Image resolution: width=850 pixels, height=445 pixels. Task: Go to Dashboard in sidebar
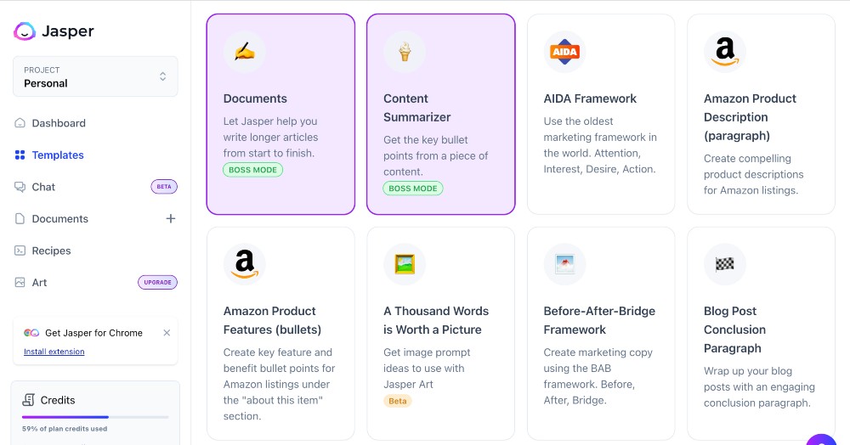(x=59, y=123)
